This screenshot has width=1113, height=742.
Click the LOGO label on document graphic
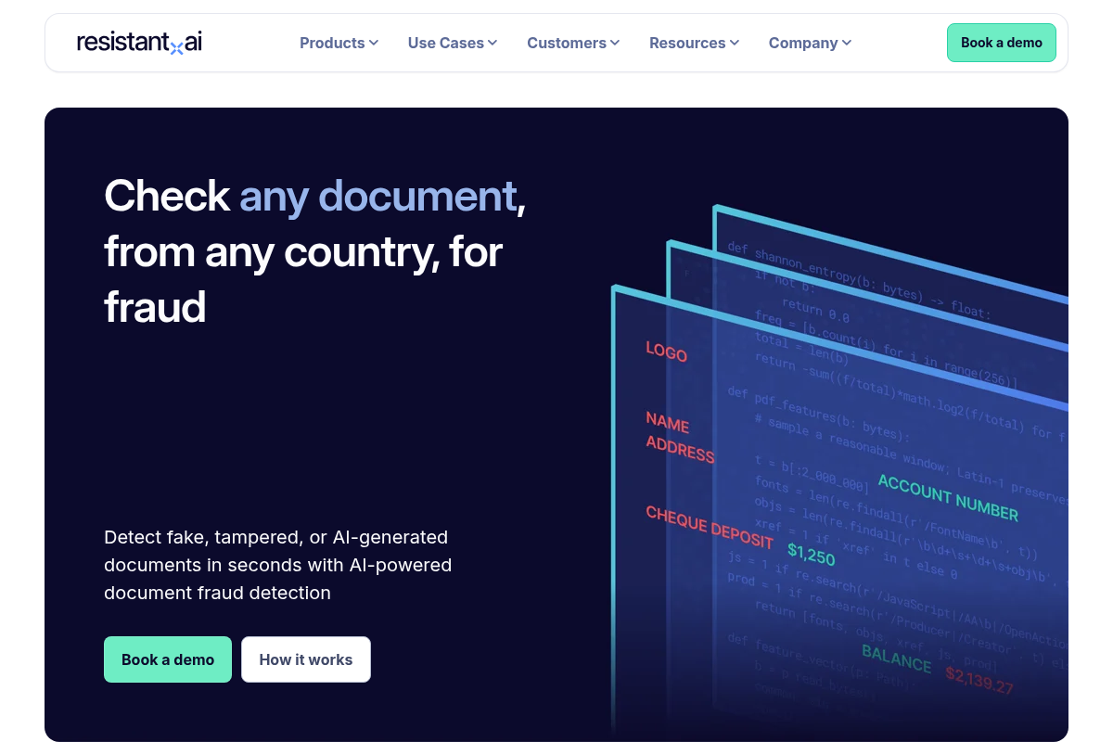[x=666, y=351]
